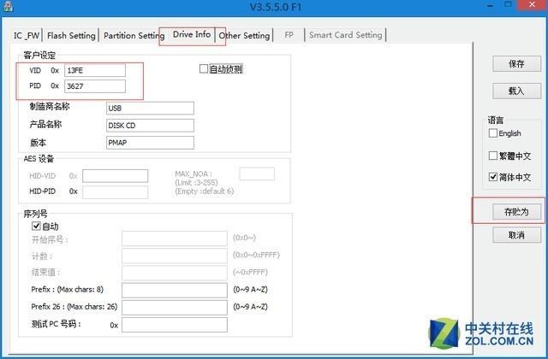
Task: Click the Prefix Max chars 8 field
Action: click(x=175, y=291)
